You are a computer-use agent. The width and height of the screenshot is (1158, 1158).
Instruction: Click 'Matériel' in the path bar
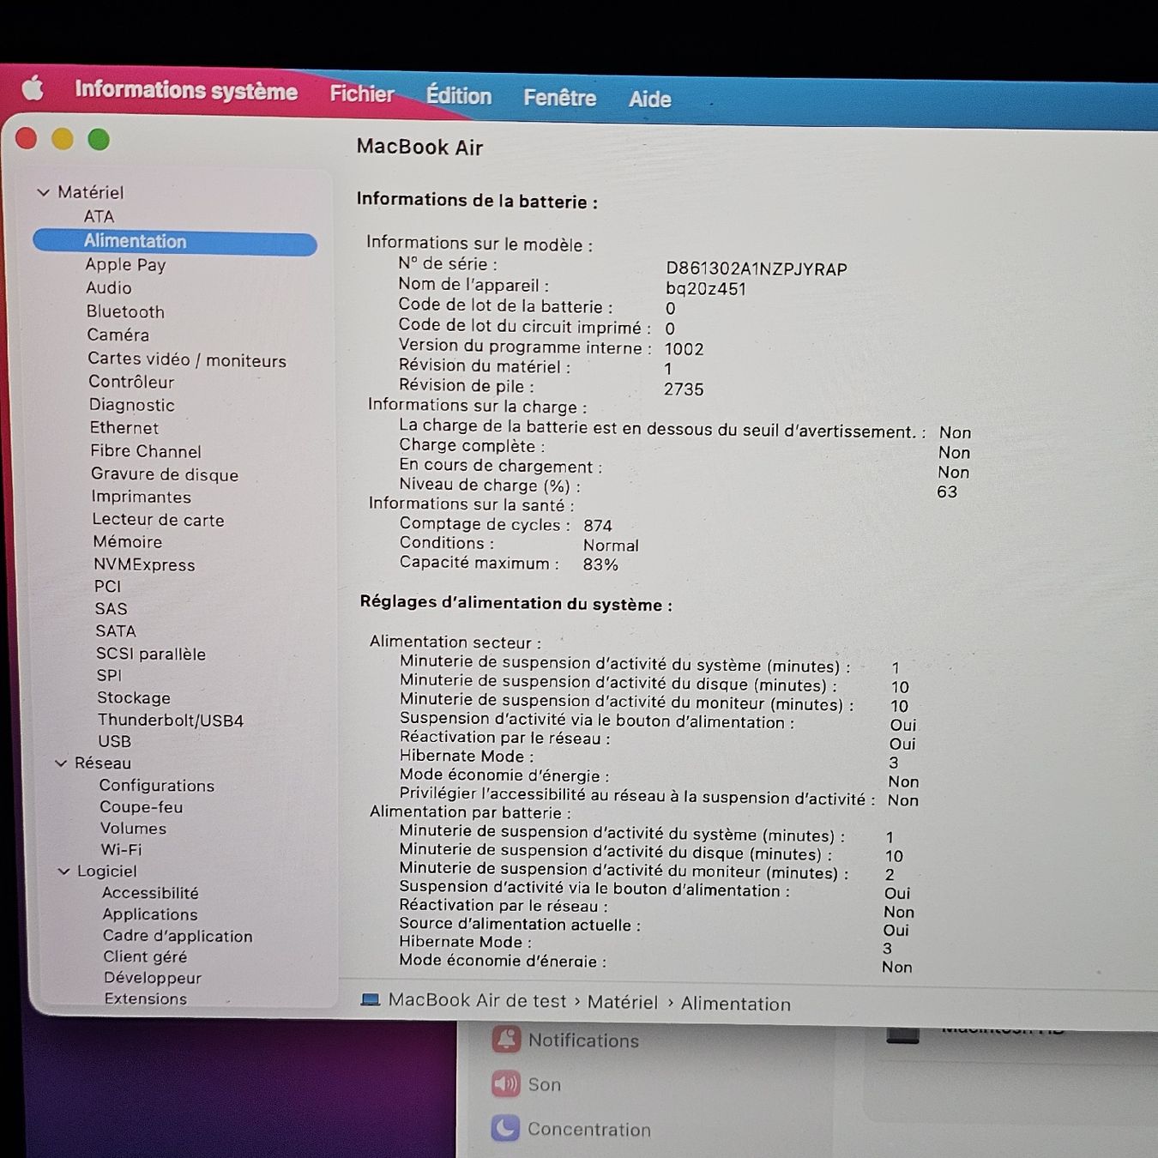[623, 1002]
